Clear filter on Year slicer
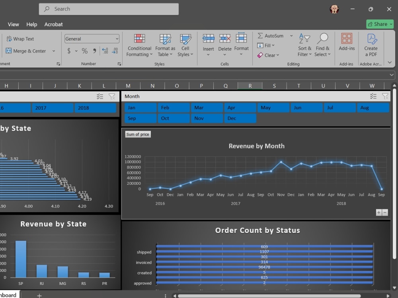 112,96
